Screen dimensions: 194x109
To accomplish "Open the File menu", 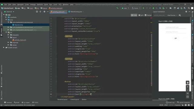I will pos(5,5).
